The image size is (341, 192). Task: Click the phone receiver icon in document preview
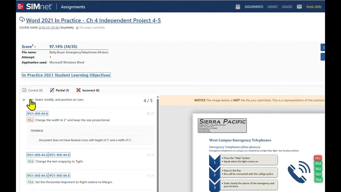[299, 172]
